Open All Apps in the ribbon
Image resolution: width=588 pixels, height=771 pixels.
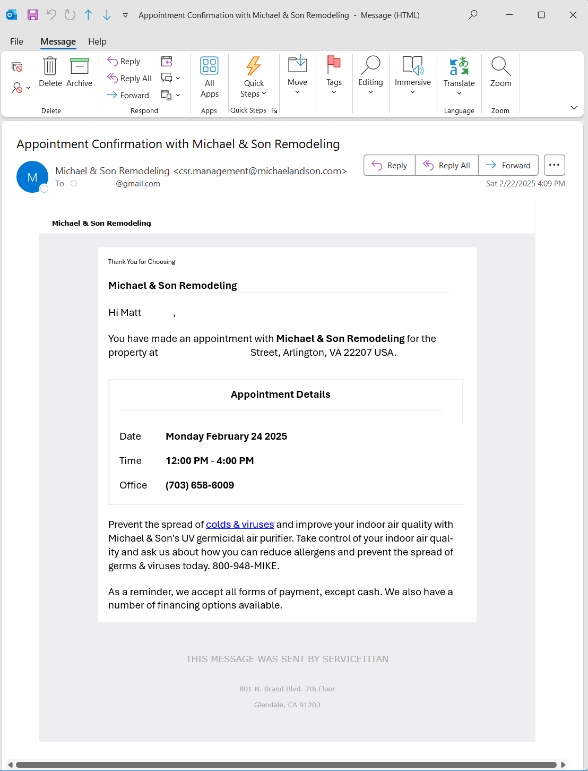tap(210, 77)
